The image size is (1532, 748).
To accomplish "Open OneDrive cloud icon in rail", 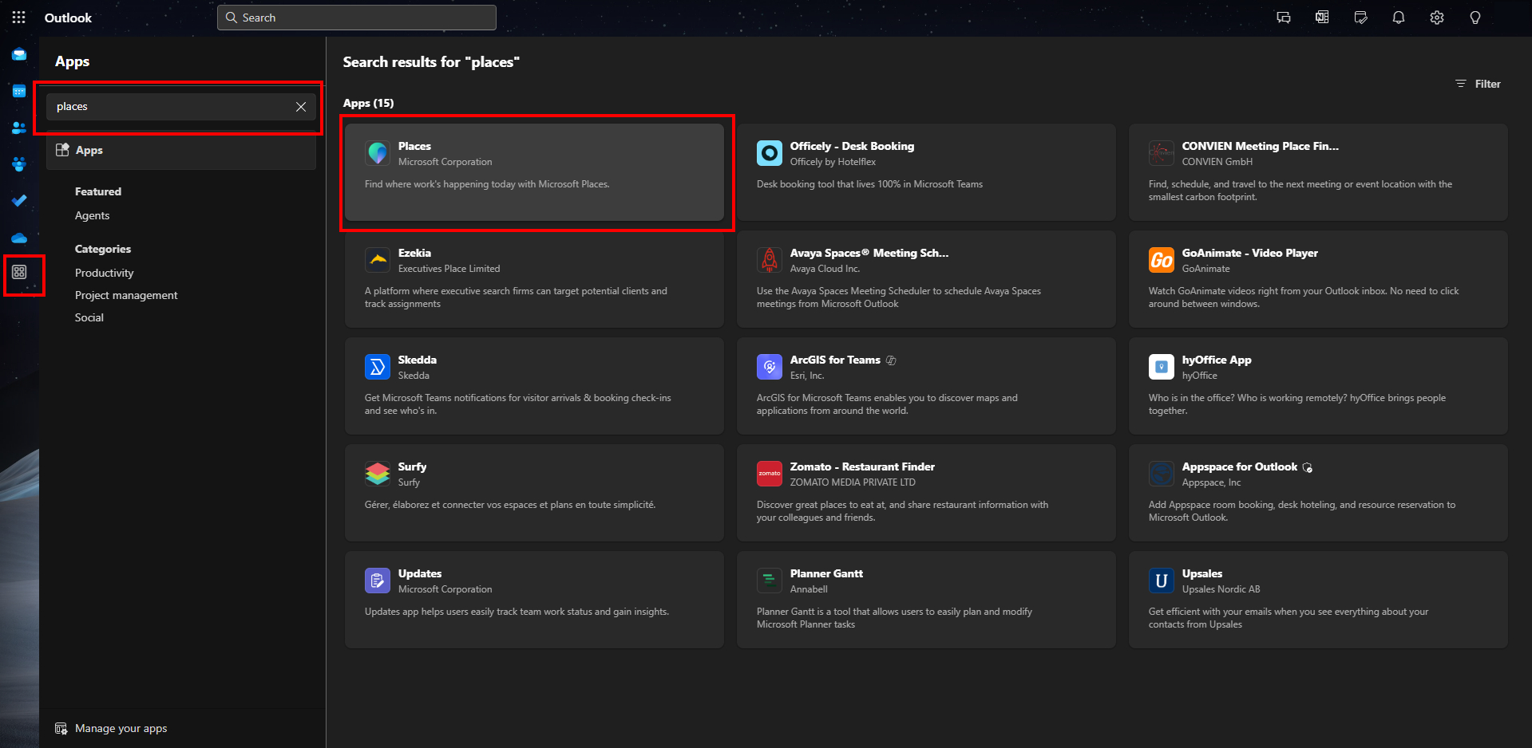I will 19,238.
